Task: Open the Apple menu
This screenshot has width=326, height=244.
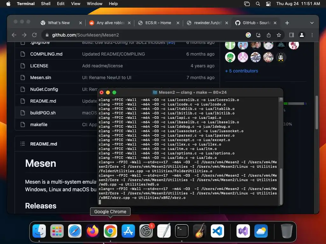Action: (8, 4)
